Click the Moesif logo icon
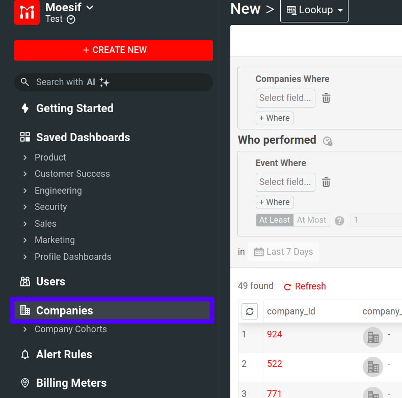The height and width of the screenshot is (398, 402). pyautogui.click(x=27, y=13)
